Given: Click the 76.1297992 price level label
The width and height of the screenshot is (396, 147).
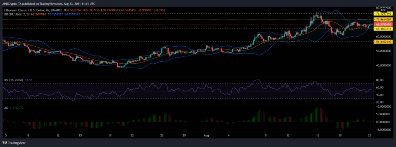Looking at the screenshot, I should pyautogui.click(x=384, y=14).
